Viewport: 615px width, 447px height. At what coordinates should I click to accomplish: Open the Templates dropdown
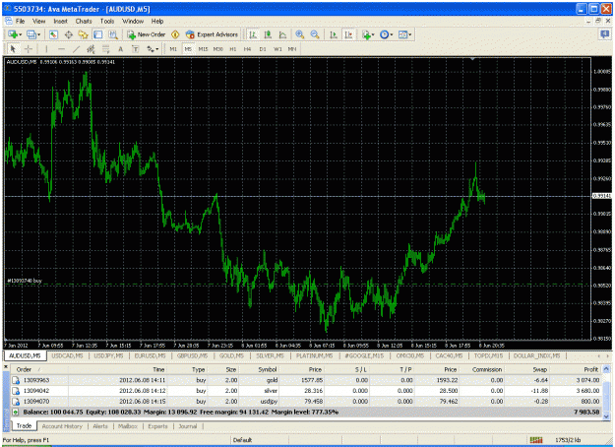(x=404, y=34)
